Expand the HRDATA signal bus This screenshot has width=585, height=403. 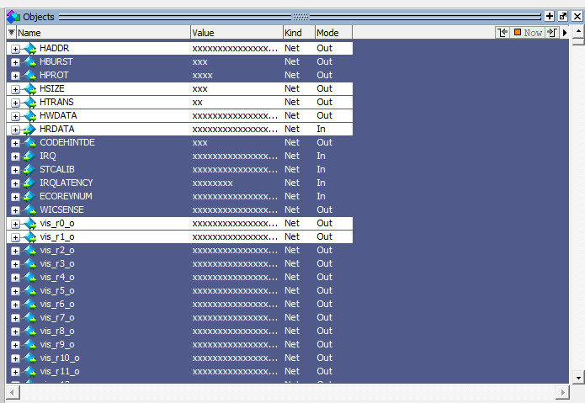tap(15, 130)
